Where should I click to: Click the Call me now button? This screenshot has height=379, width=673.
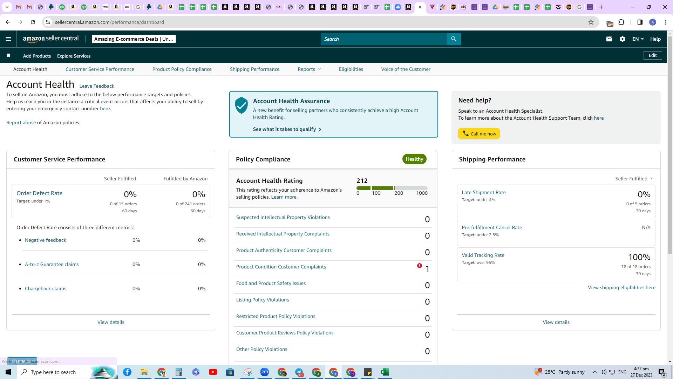[x=479, y=133]
